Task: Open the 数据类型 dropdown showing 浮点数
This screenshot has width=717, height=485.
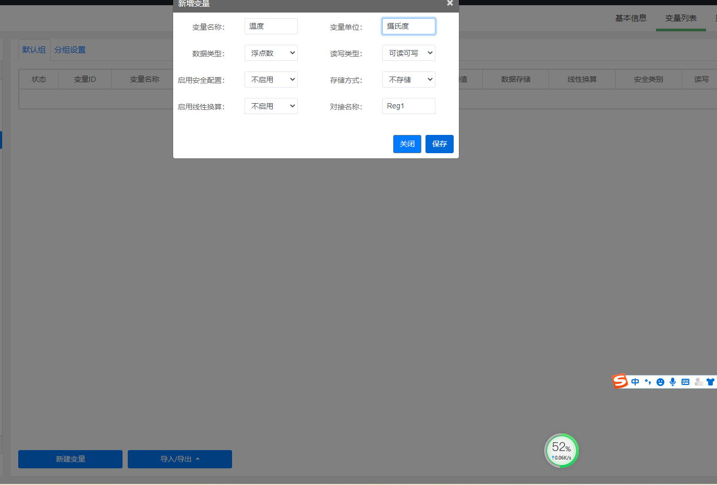Action: [x=271, y=53]
